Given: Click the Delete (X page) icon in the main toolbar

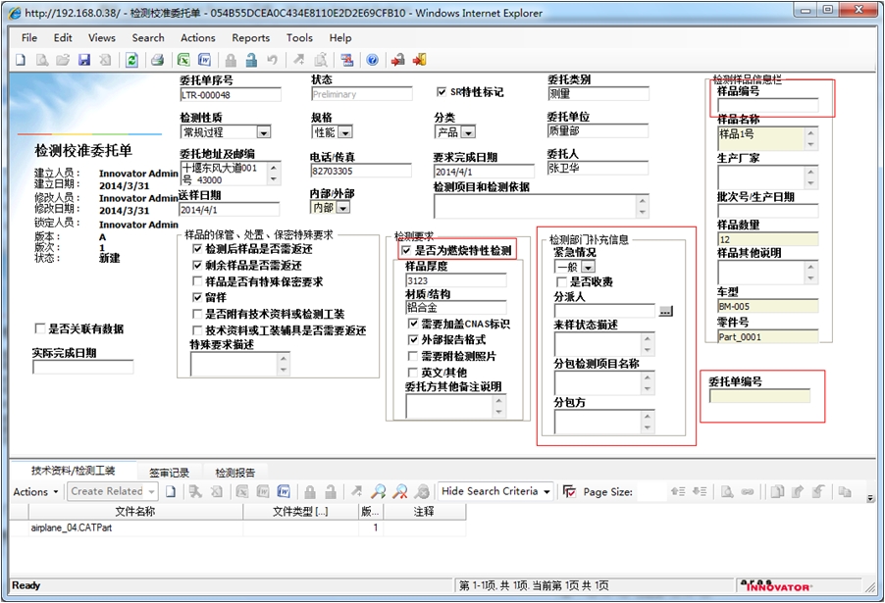Looking at the screenshot, I should (105, 60).
